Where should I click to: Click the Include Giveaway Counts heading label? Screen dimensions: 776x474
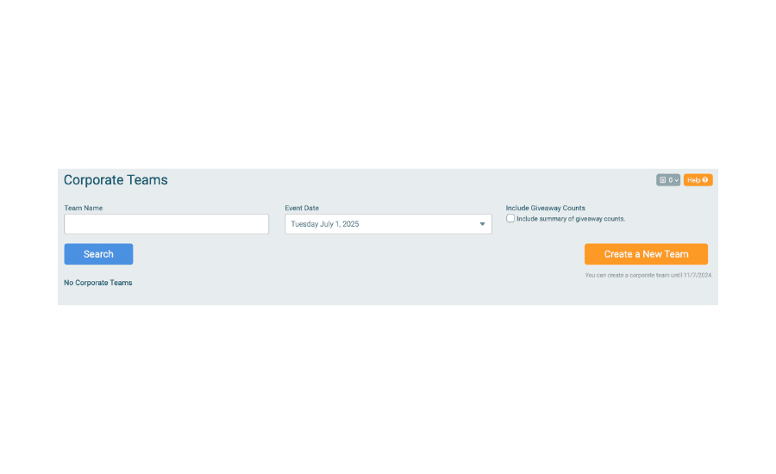(546, 208)
